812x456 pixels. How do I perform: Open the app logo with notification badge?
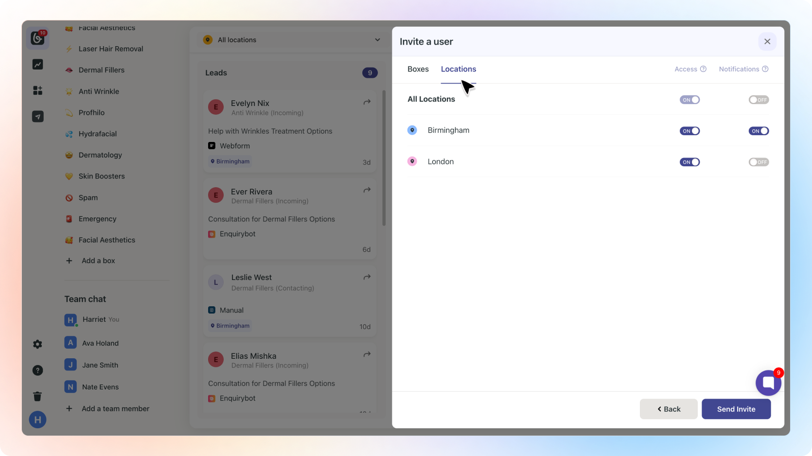(x=38, y=37)
